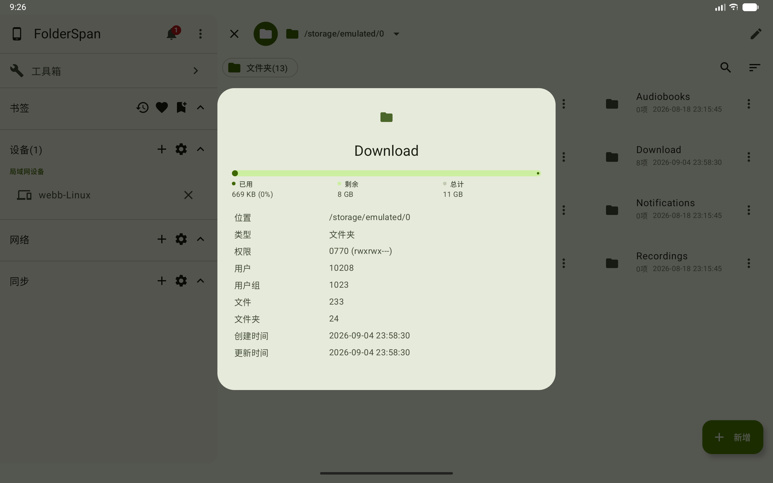
Task: Open the Notifications folder
Action: [x=663, y=209]
